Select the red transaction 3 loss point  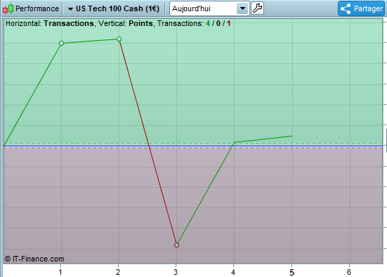176,245
